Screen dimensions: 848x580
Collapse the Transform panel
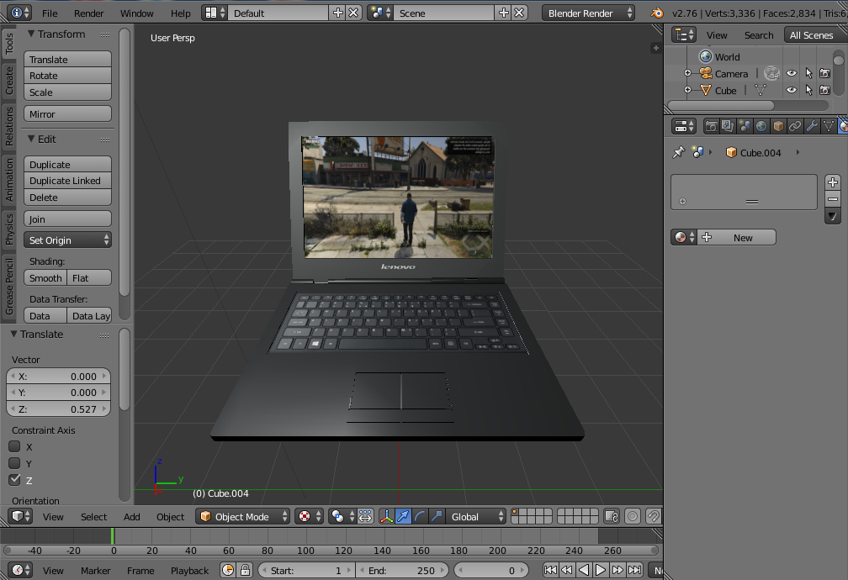click(31, 34)
